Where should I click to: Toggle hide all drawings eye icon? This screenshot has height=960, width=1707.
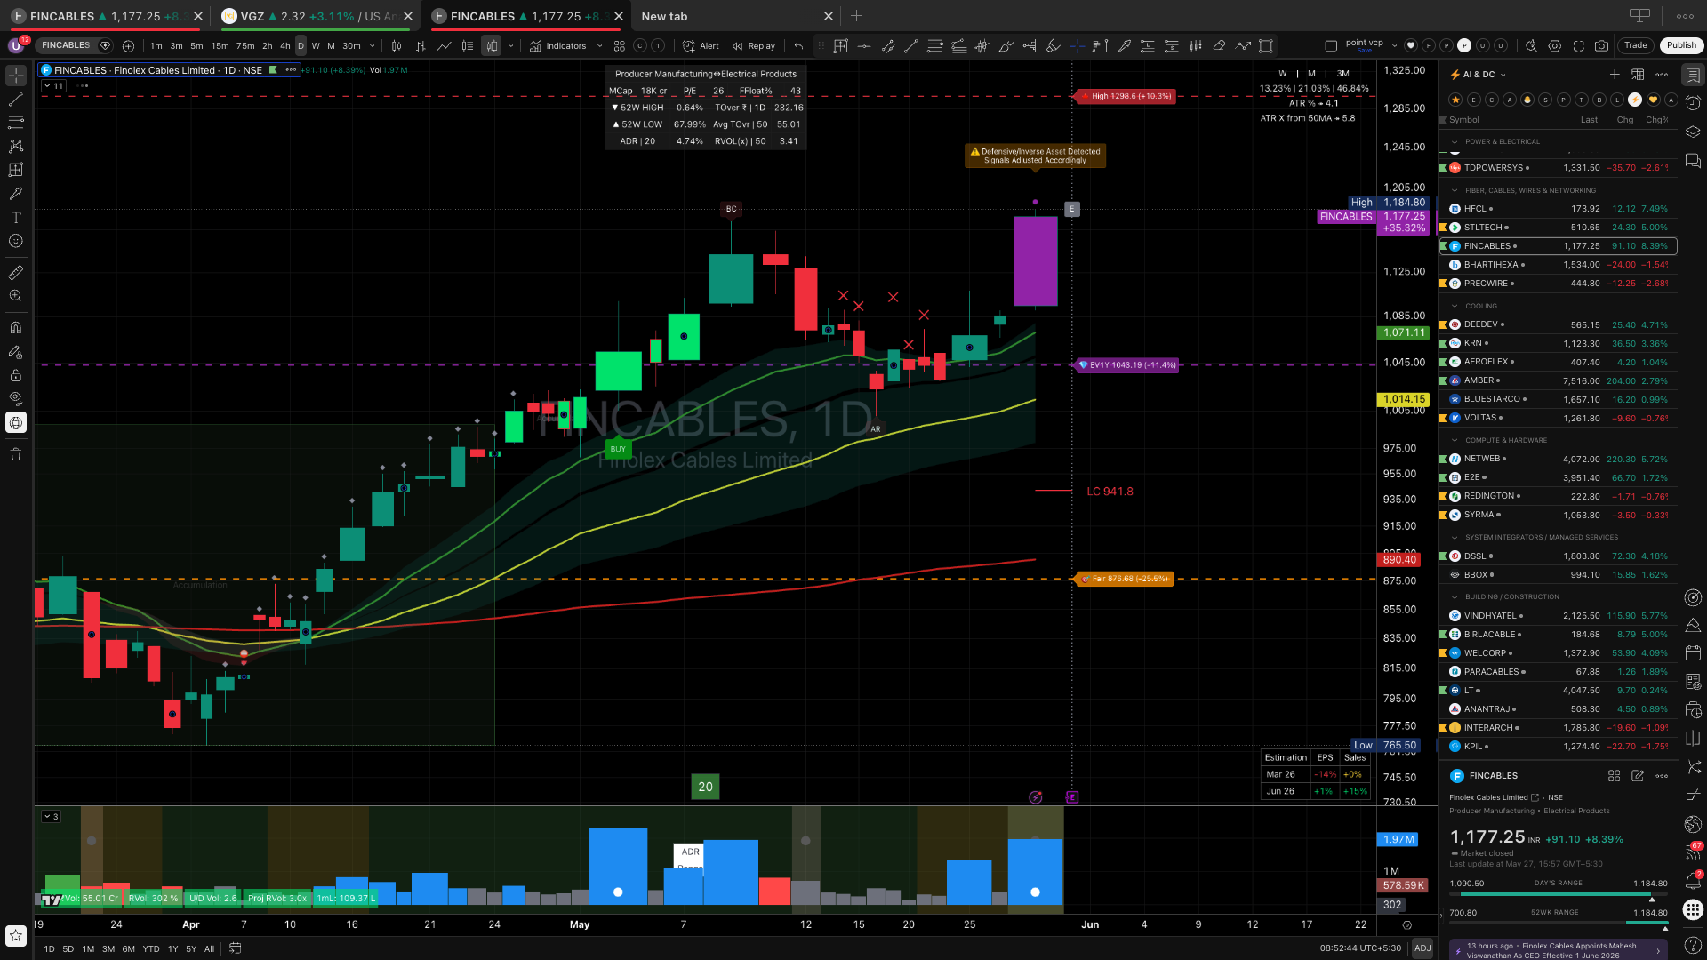coord(16,398)
